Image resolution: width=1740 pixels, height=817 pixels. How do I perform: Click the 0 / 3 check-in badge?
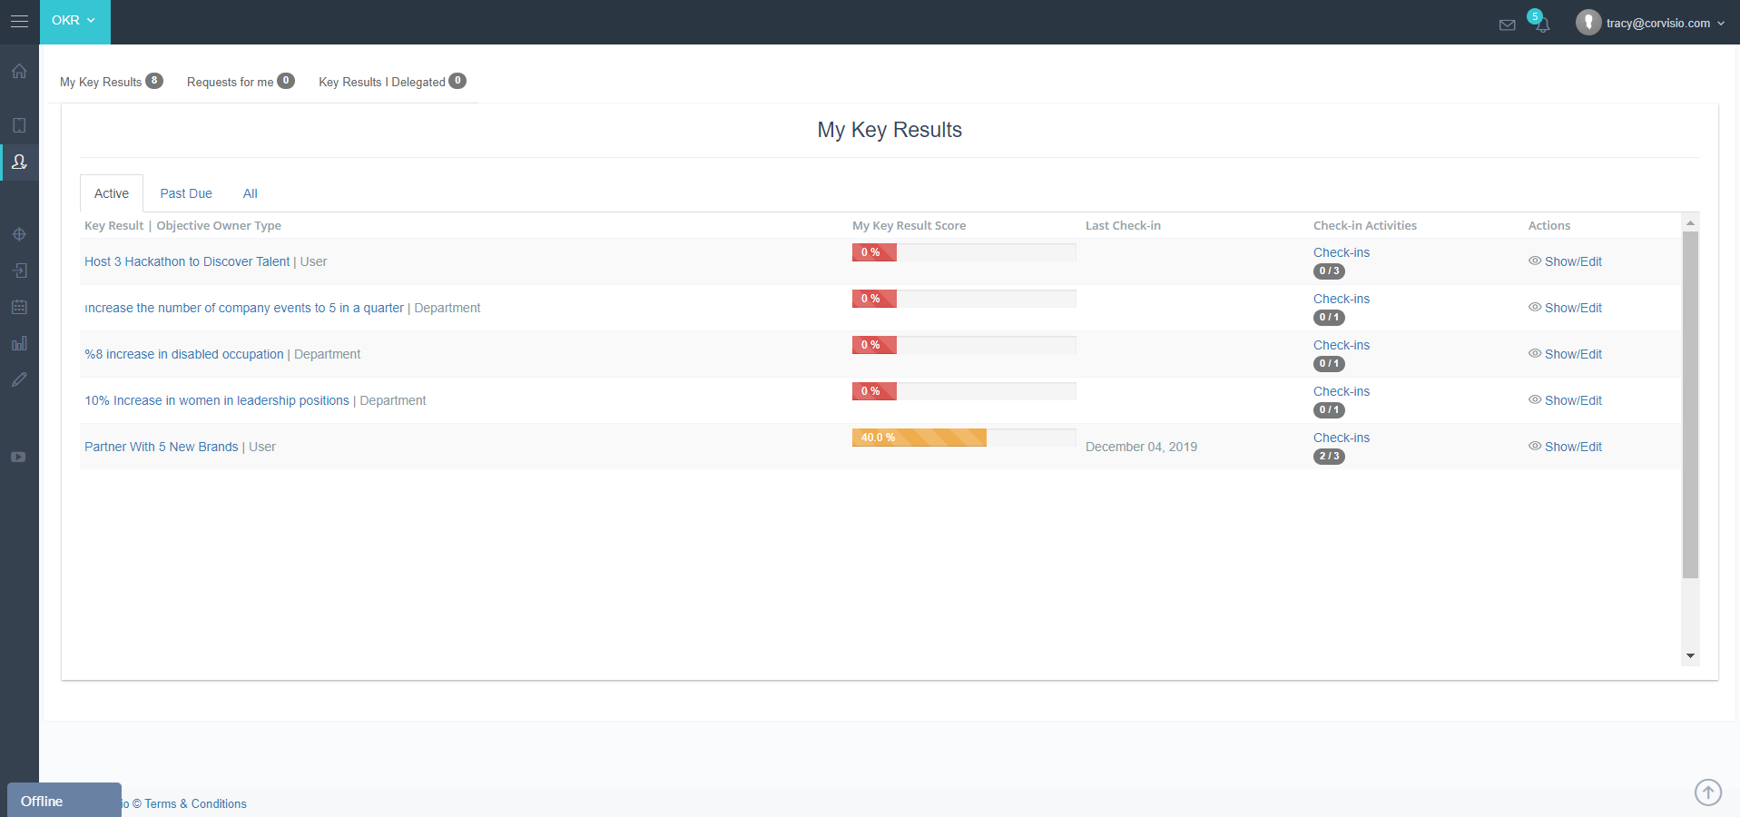point(1329,271)
